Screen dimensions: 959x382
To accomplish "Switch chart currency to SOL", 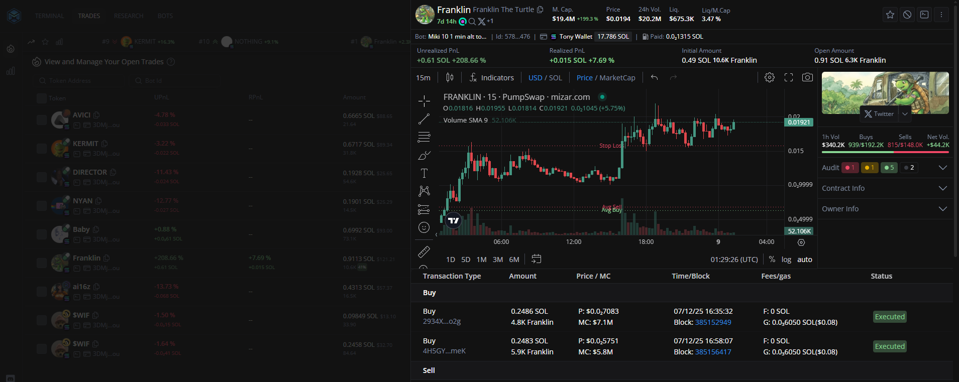I will [x=556, y=78].
